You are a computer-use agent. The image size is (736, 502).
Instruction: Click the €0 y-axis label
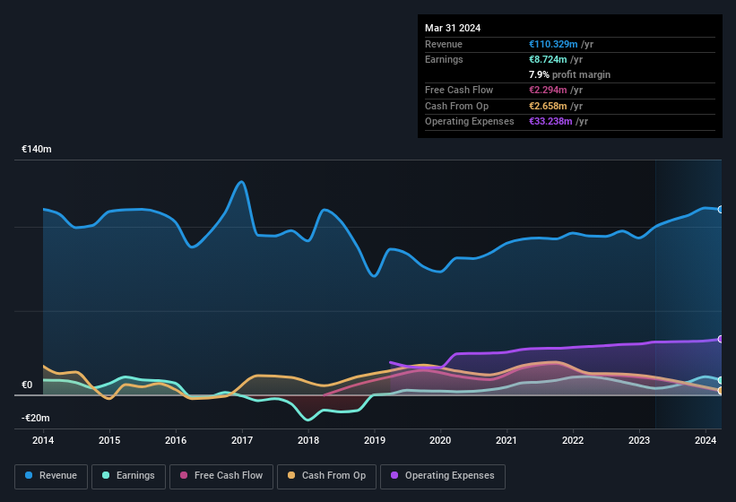pyautogui.click(x=27, y=385)
